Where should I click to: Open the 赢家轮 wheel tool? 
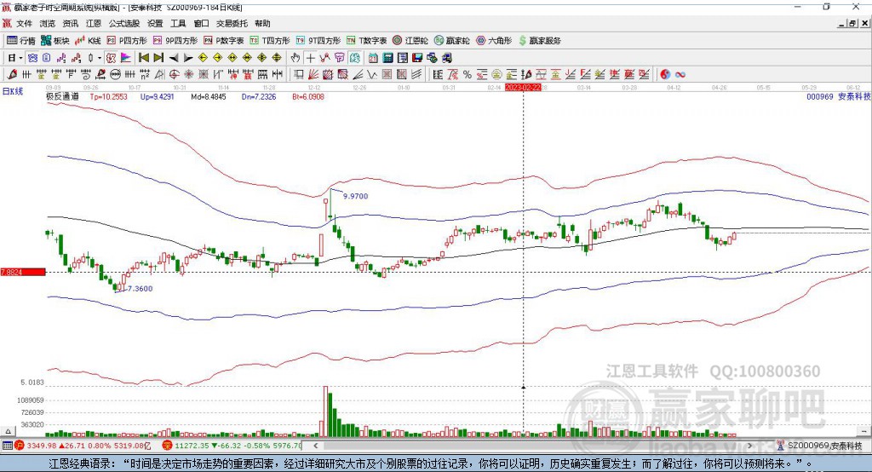pos(452,41)
